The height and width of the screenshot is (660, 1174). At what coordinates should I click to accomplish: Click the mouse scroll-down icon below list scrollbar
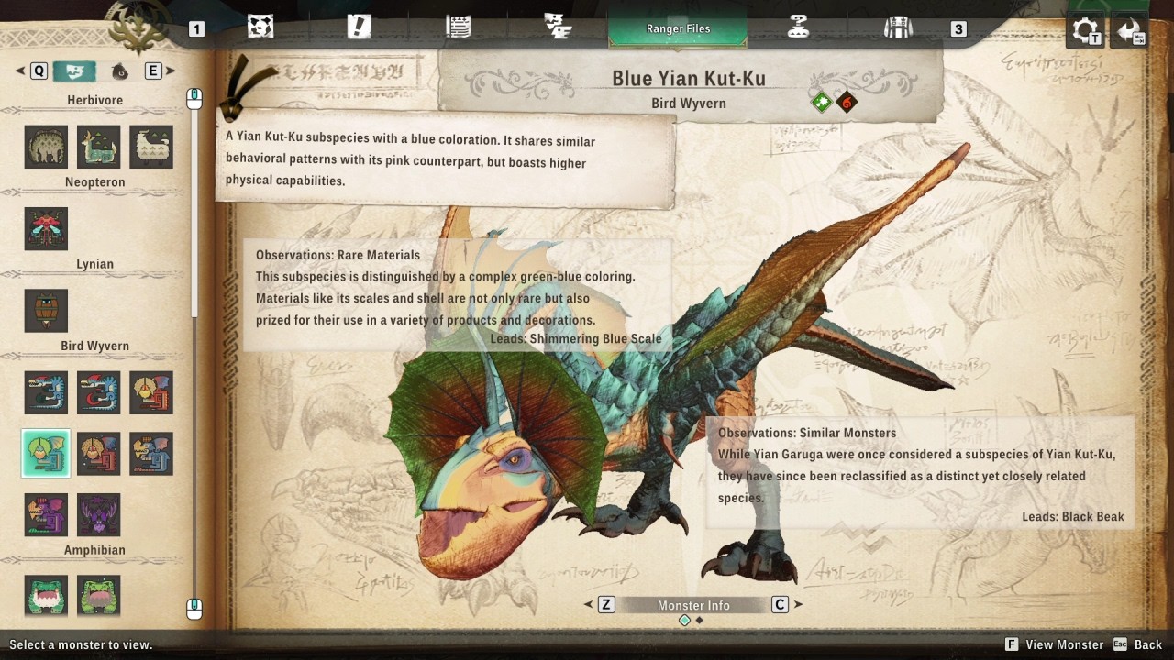[x=194, y=609]
